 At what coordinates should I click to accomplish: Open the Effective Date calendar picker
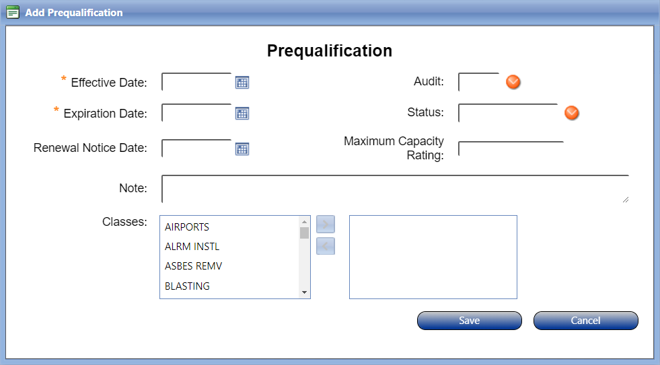[x=242, y=83]
